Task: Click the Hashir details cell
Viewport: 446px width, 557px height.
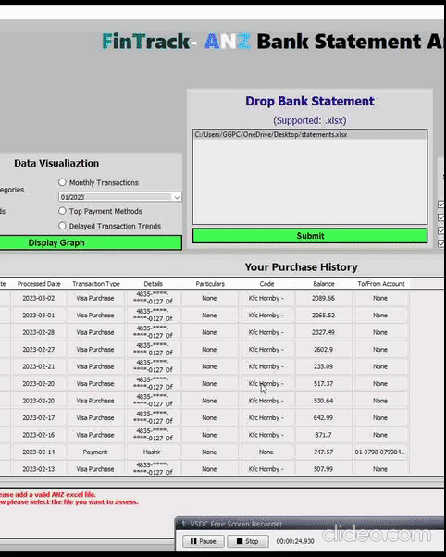Action: tap(152, 452)
